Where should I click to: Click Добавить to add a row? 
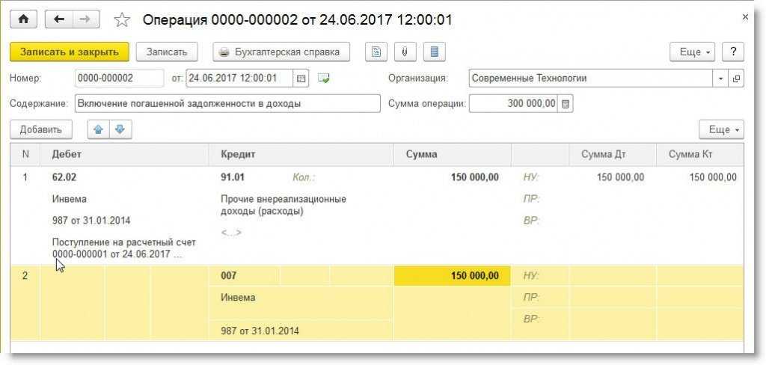[41, 129]
